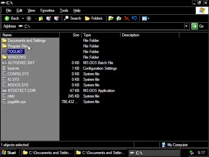Open the Views dropdown button

[145, 18]
